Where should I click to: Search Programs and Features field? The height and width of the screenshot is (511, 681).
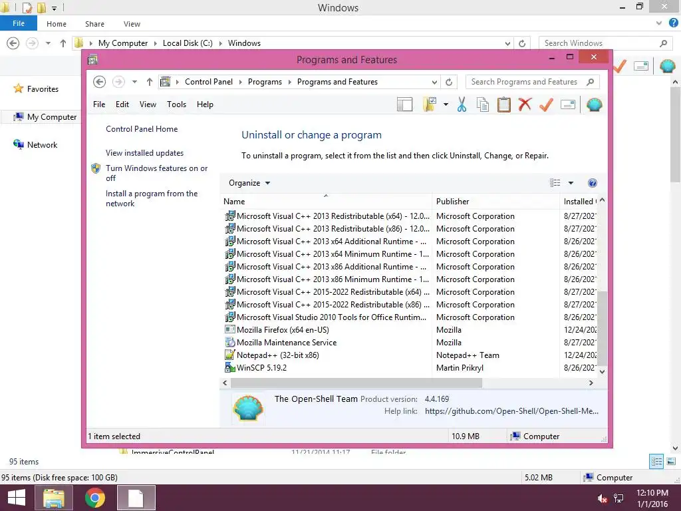click(533, 82)
